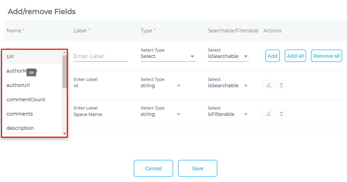The height and width of the screenshot is (182, 347).
Task: Open the string type dropdown for id
Action: pyautogui.click(x=161, y=86)
